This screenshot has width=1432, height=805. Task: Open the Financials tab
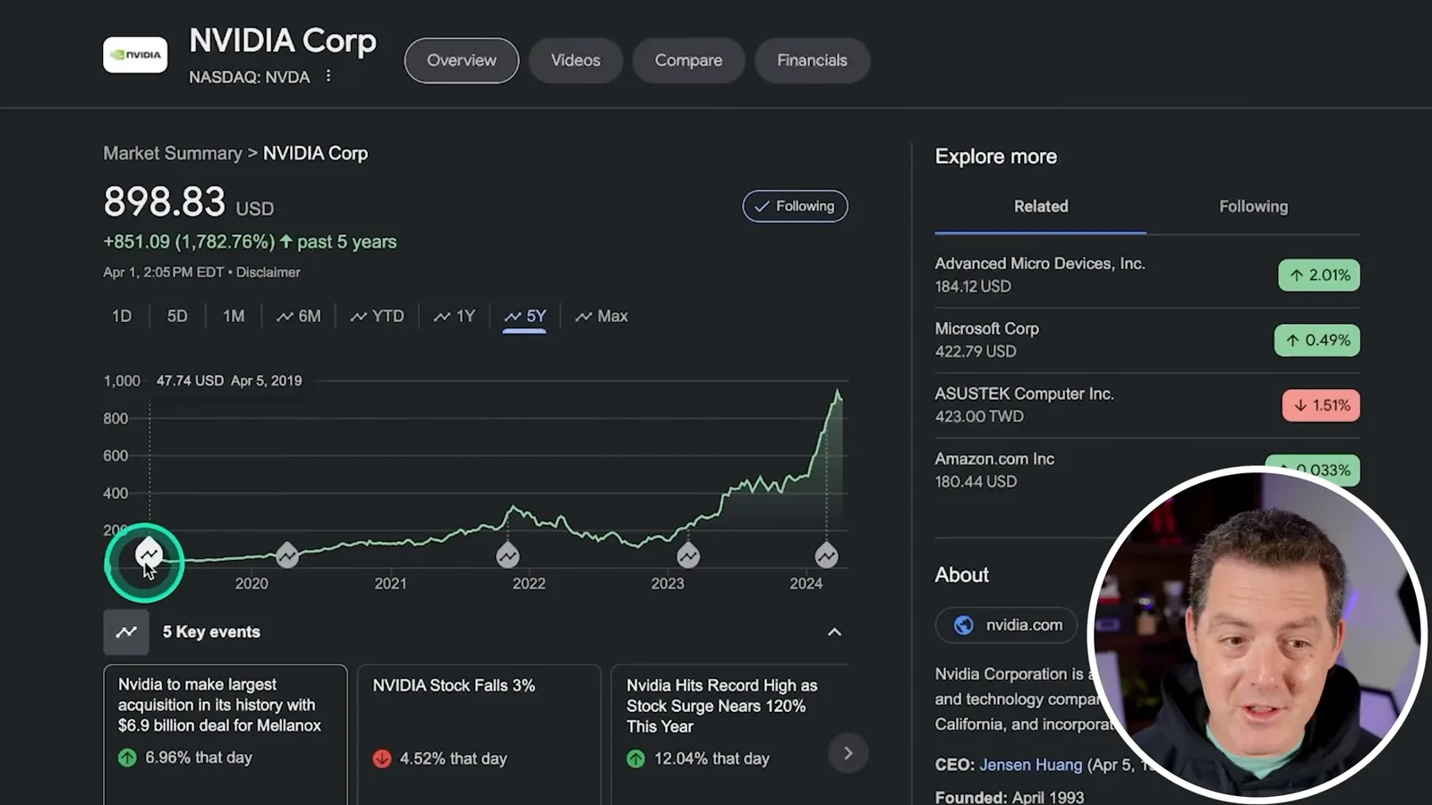[x=812, y=60]
